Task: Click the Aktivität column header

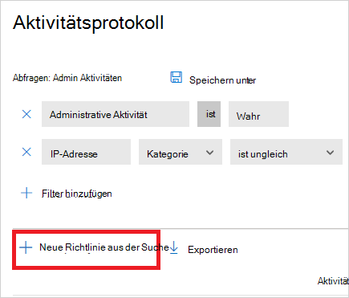Action: [x=333, y=281]
